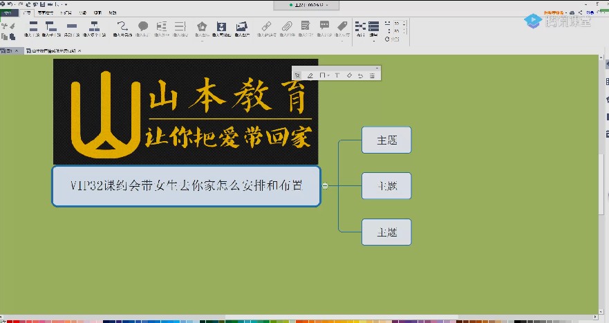609x323 pixels.
Task: Select the eraser in annotation toolbar
Action: (349, 75)
